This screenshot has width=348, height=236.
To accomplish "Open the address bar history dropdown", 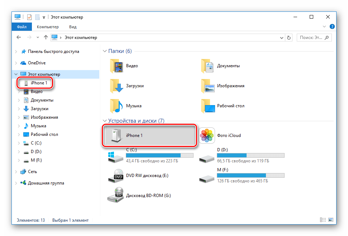I will (x=281, y=38).
